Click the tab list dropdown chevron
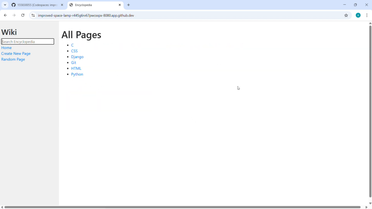 4,5
